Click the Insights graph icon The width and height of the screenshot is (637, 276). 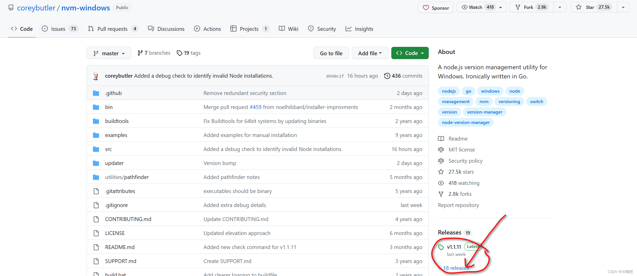(x=348, y=29)
